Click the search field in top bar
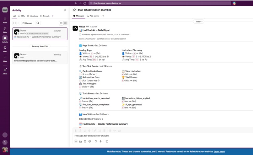 [x=160, y=3]
